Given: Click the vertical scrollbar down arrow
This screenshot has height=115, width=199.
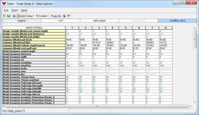Looking at the screenshot, I should tap(195, 102).
